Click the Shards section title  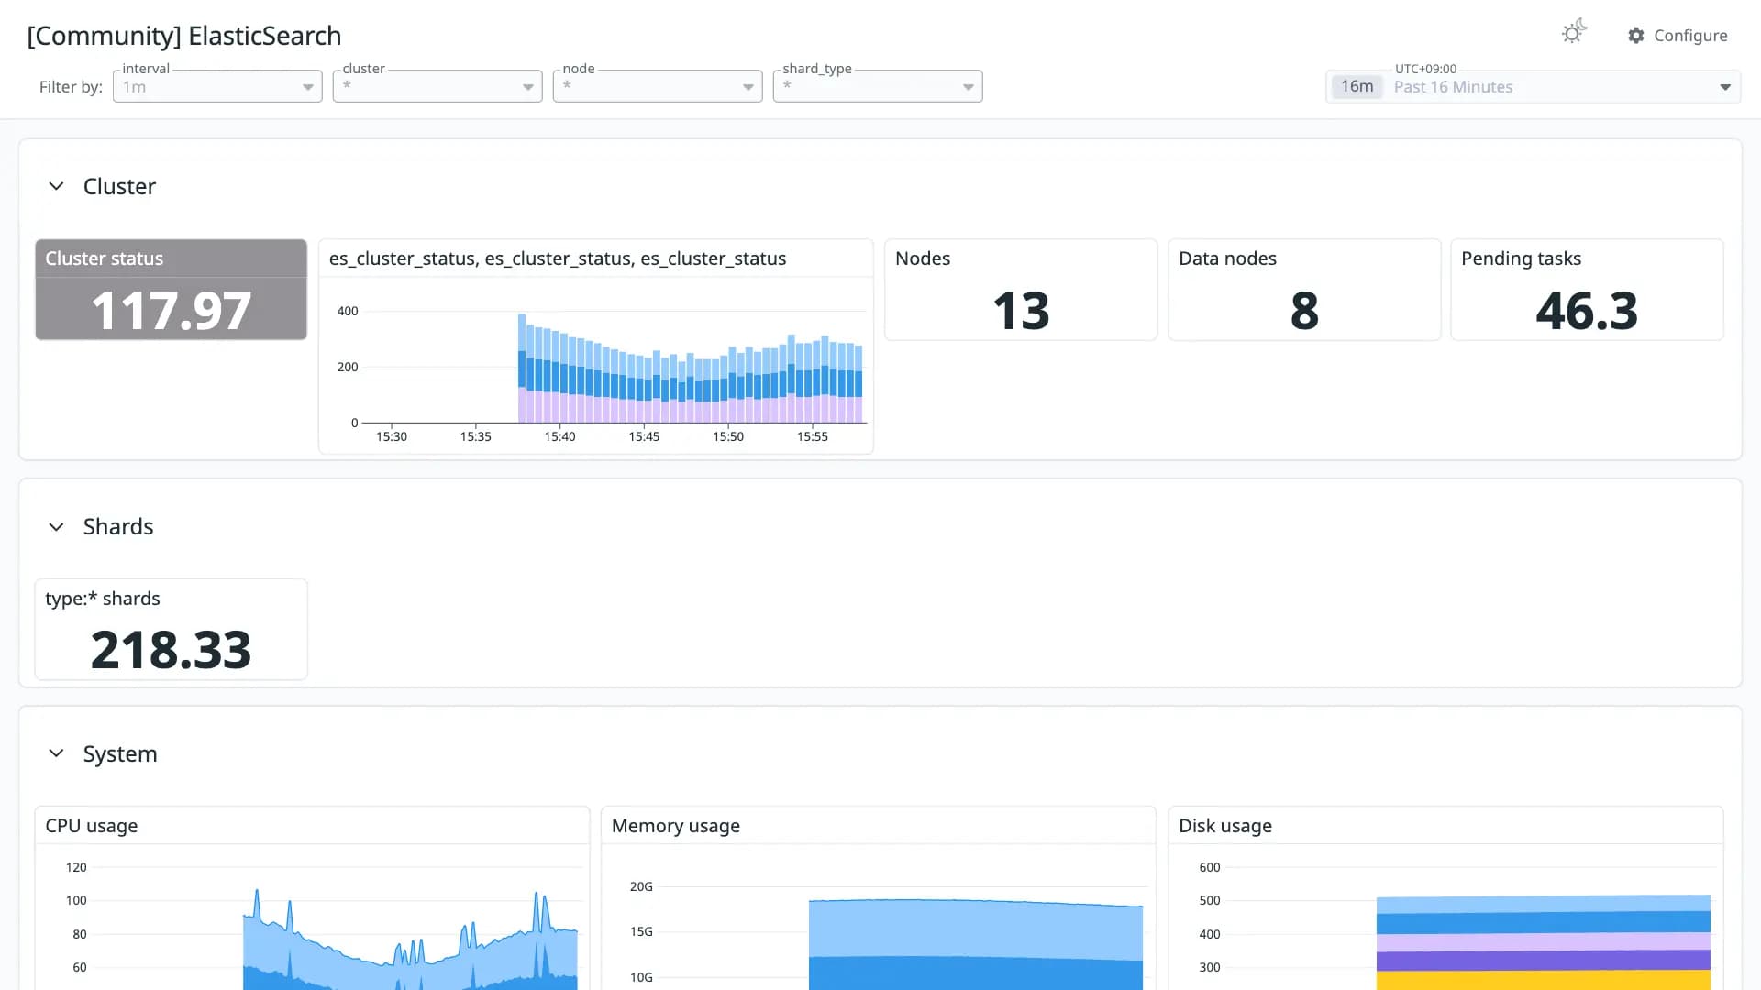118,526
